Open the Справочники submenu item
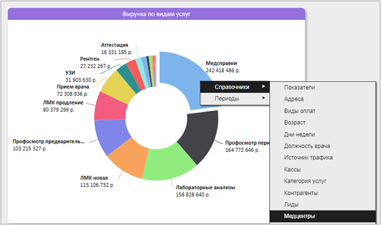The height and width of the screenshot is (225, 381). pyautogui.click(x=235, y=87)
